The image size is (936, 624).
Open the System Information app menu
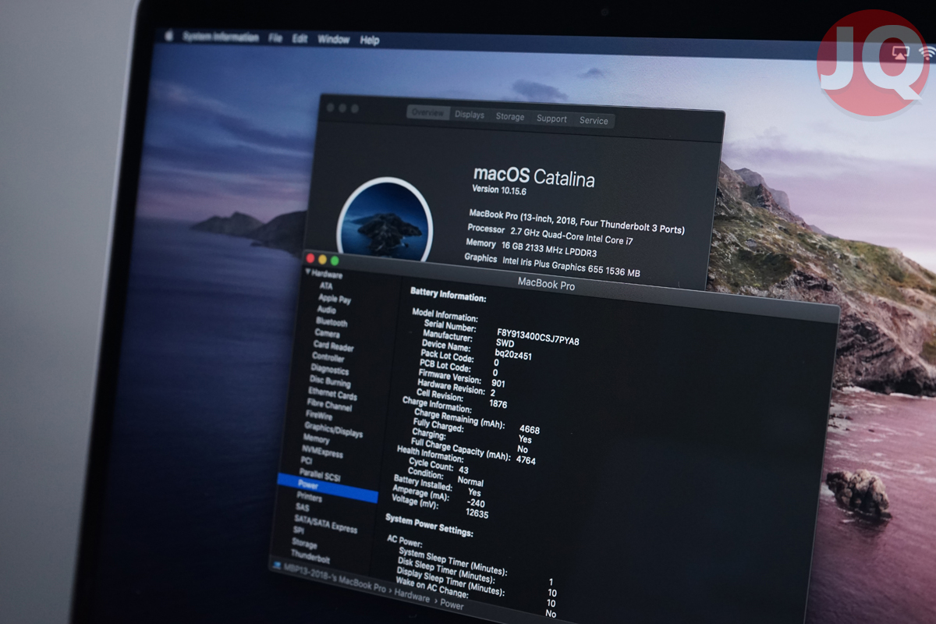221,37
